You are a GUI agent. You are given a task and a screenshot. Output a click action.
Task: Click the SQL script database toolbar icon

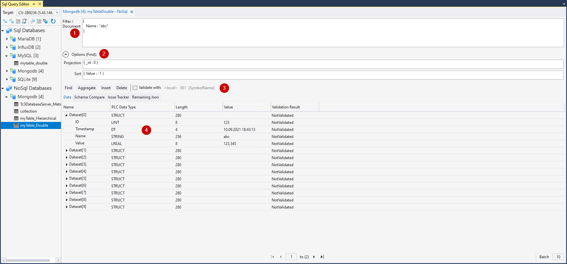24,21
